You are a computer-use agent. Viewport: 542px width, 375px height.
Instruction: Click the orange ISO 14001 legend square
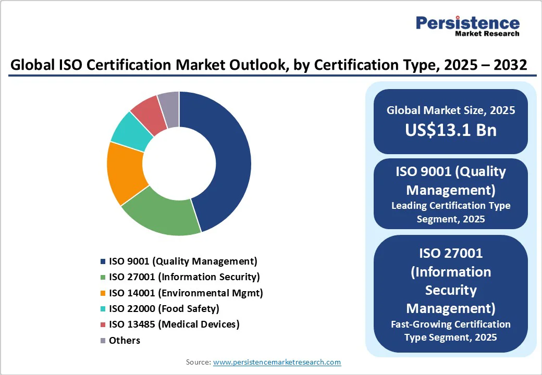pyautogui.click(x=103, y=293)
